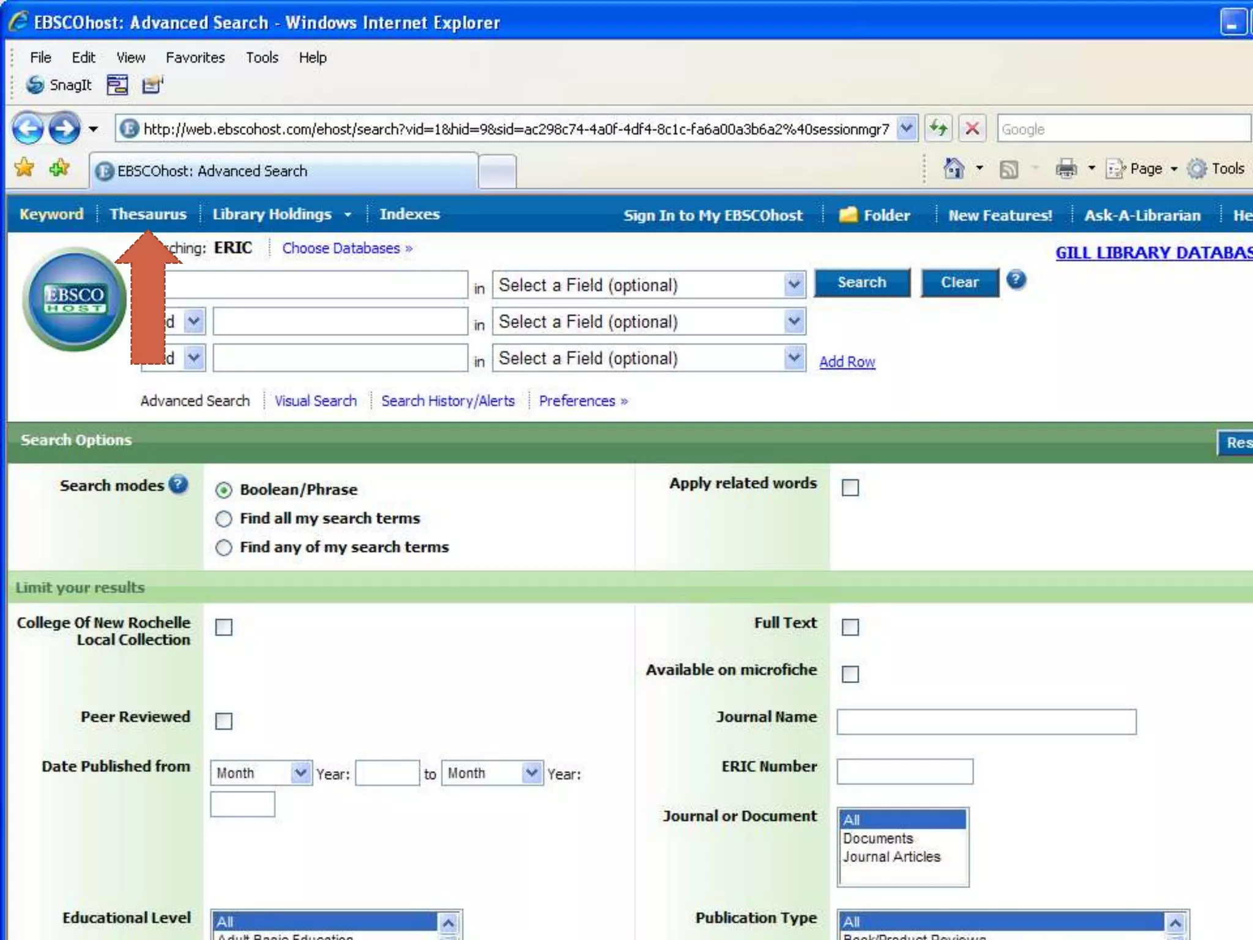Open search help question mark icon

[1016, 280]
